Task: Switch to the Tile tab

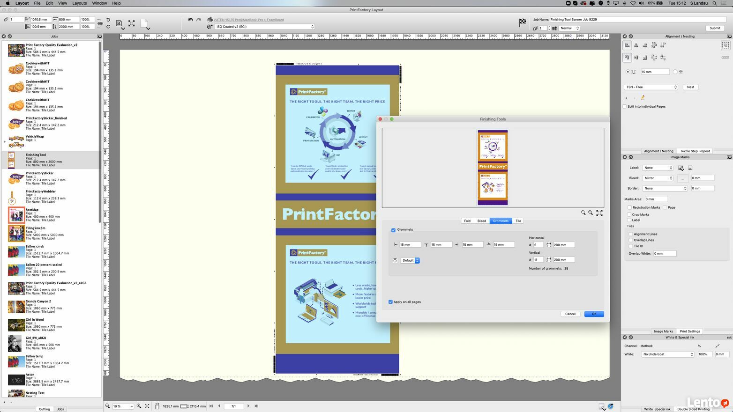Action: click(518, 221)
